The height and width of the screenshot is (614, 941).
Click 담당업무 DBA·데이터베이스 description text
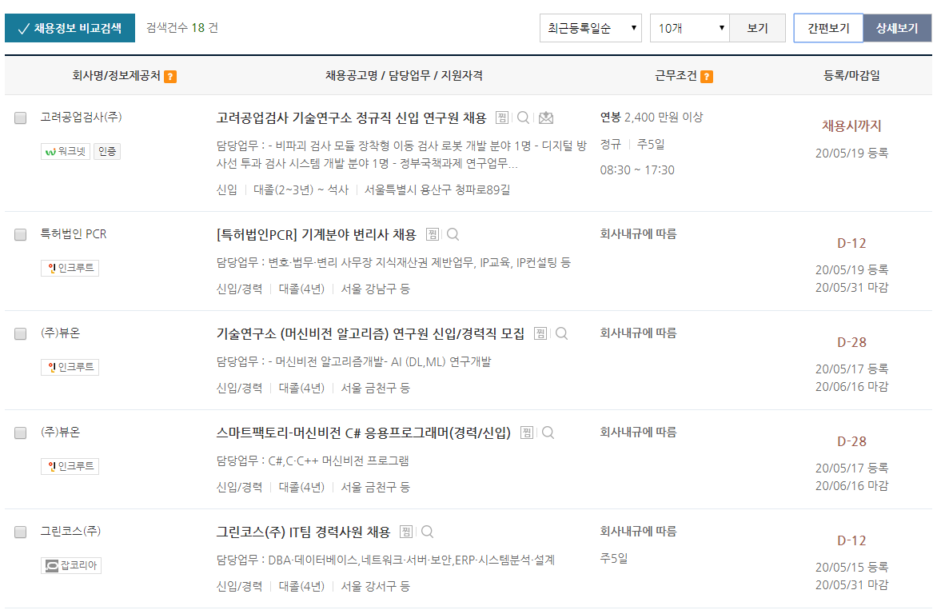point(385,560)
